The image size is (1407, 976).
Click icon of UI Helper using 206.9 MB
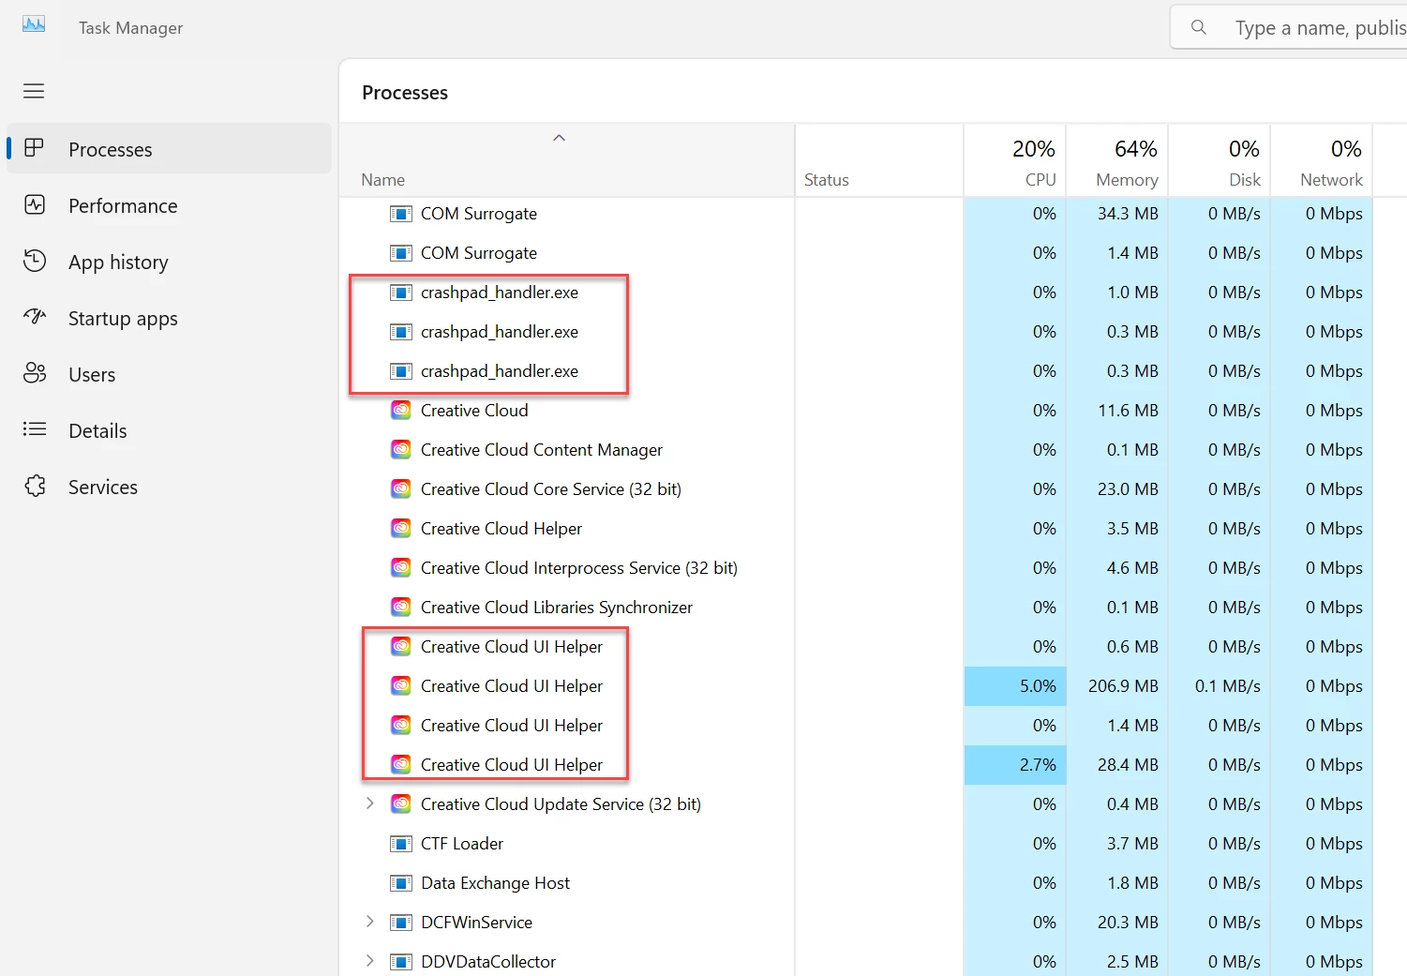[401, 686]
